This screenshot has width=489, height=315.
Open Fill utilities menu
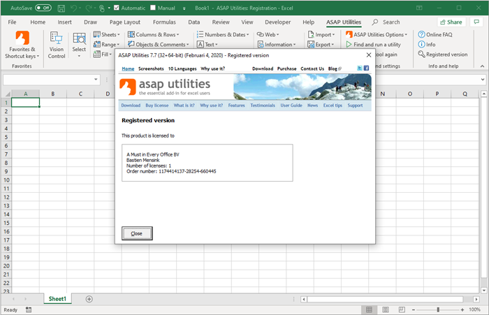pyautogui.click(x=103, y=54)
